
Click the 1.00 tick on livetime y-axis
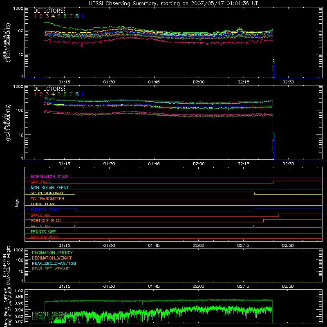19,291
